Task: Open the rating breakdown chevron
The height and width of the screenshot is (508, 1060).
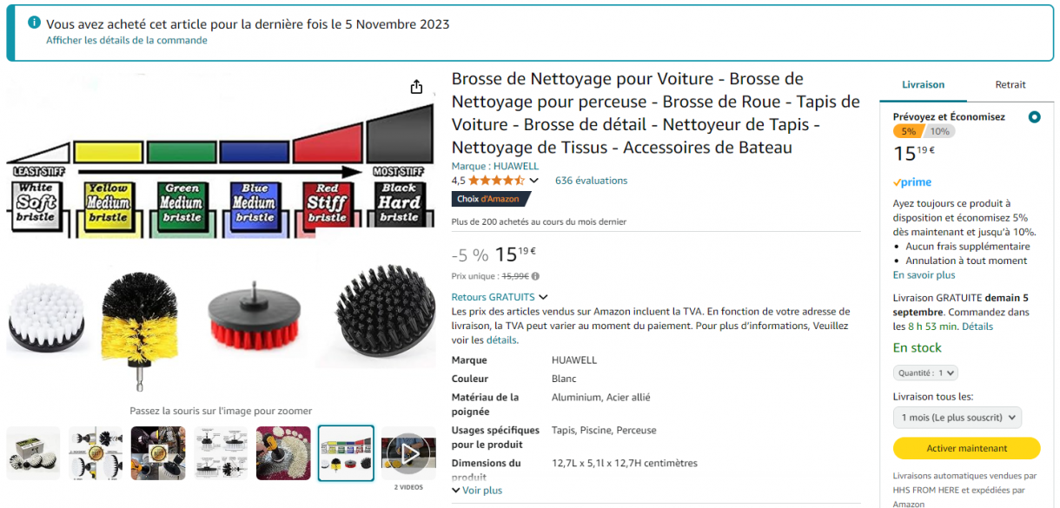Action: pos(533,181)
